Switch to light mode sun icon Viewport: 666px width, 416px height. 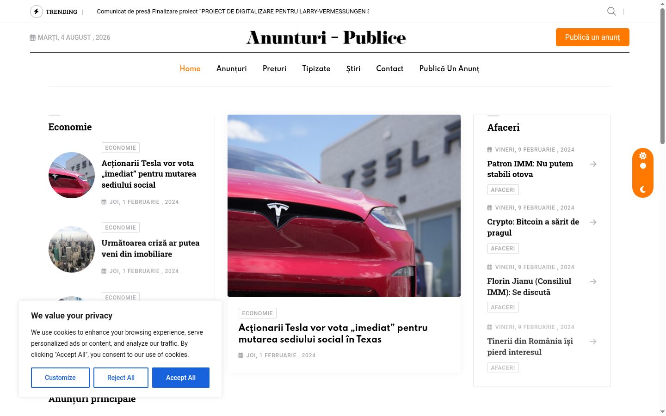coord(643,156)
